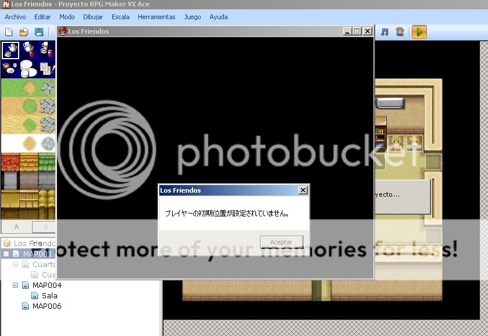
Task: Collapse the MAP001 tree node
Action: [6, 254]
